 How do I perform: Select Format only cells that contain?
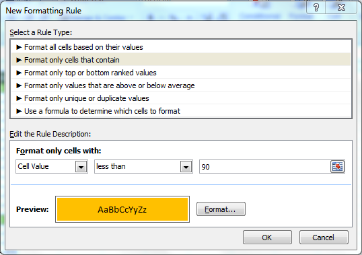pyautogui.click(x=181, y=60)
